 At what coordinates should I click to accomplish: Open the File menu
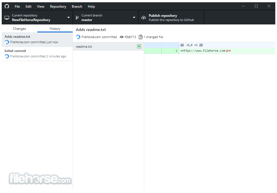coord(17,7)
